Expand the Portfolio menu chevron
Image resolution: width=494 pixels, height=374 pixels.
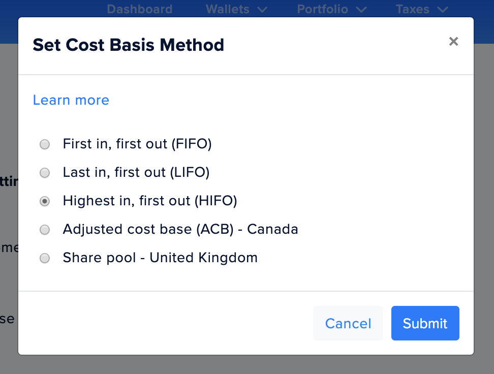tap(361, 9)
